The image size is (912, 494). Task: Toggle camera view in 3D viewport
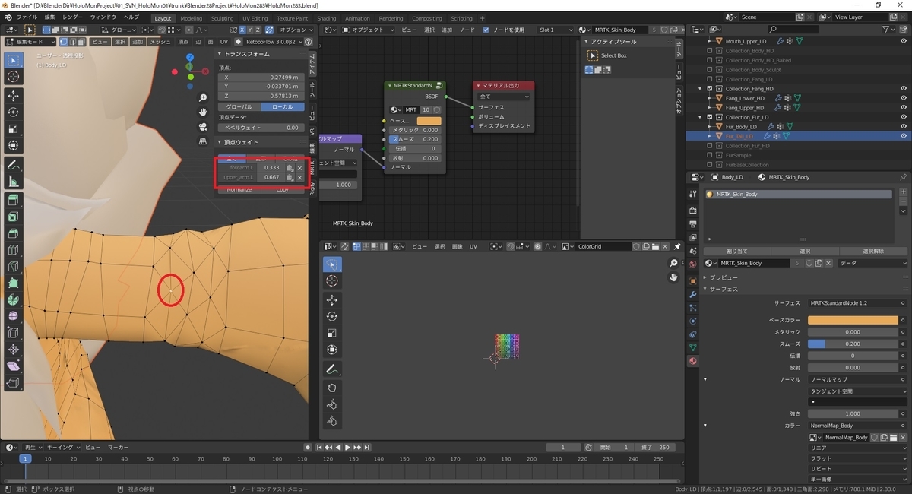click(203, 127)
